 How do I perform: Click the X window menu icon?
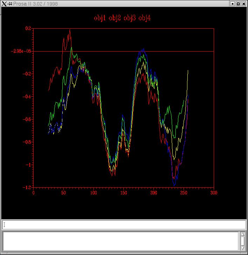click(x=4, y=4)
